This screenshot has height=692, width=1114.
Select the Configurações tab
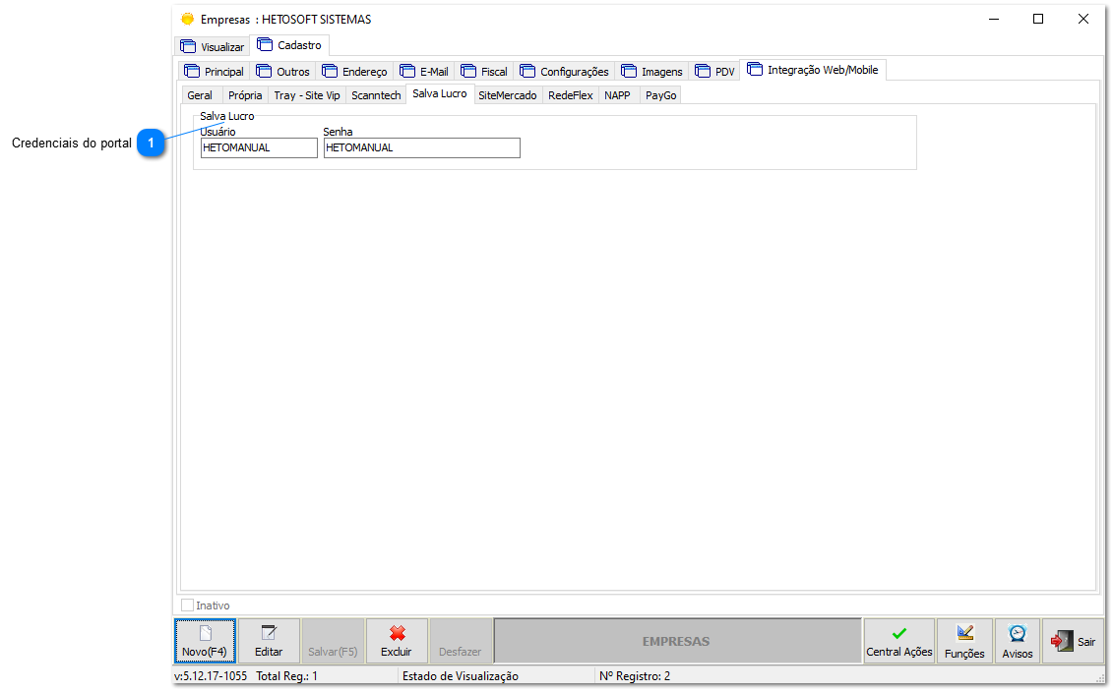point(565,71)
